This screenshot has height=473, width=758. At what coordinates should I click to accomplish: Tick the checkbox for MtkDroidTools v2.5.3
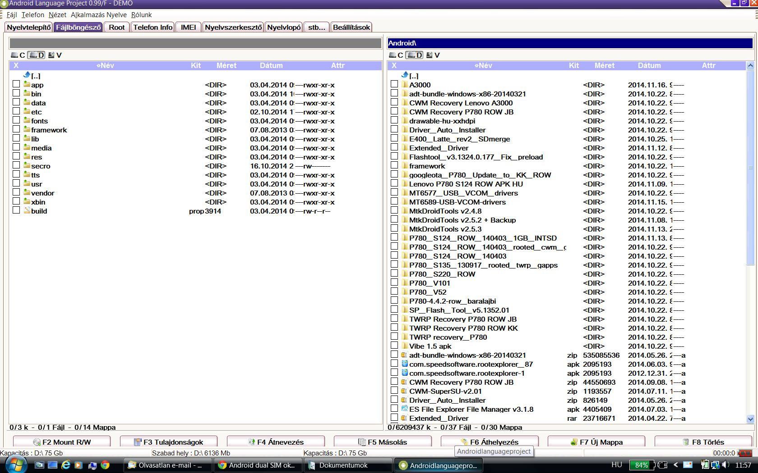(x=394, y=228)
